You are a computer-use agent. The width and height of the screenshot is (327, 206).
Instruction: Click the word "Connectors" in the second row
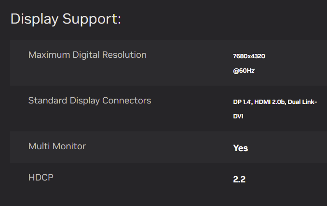click(x=128, y=101)
